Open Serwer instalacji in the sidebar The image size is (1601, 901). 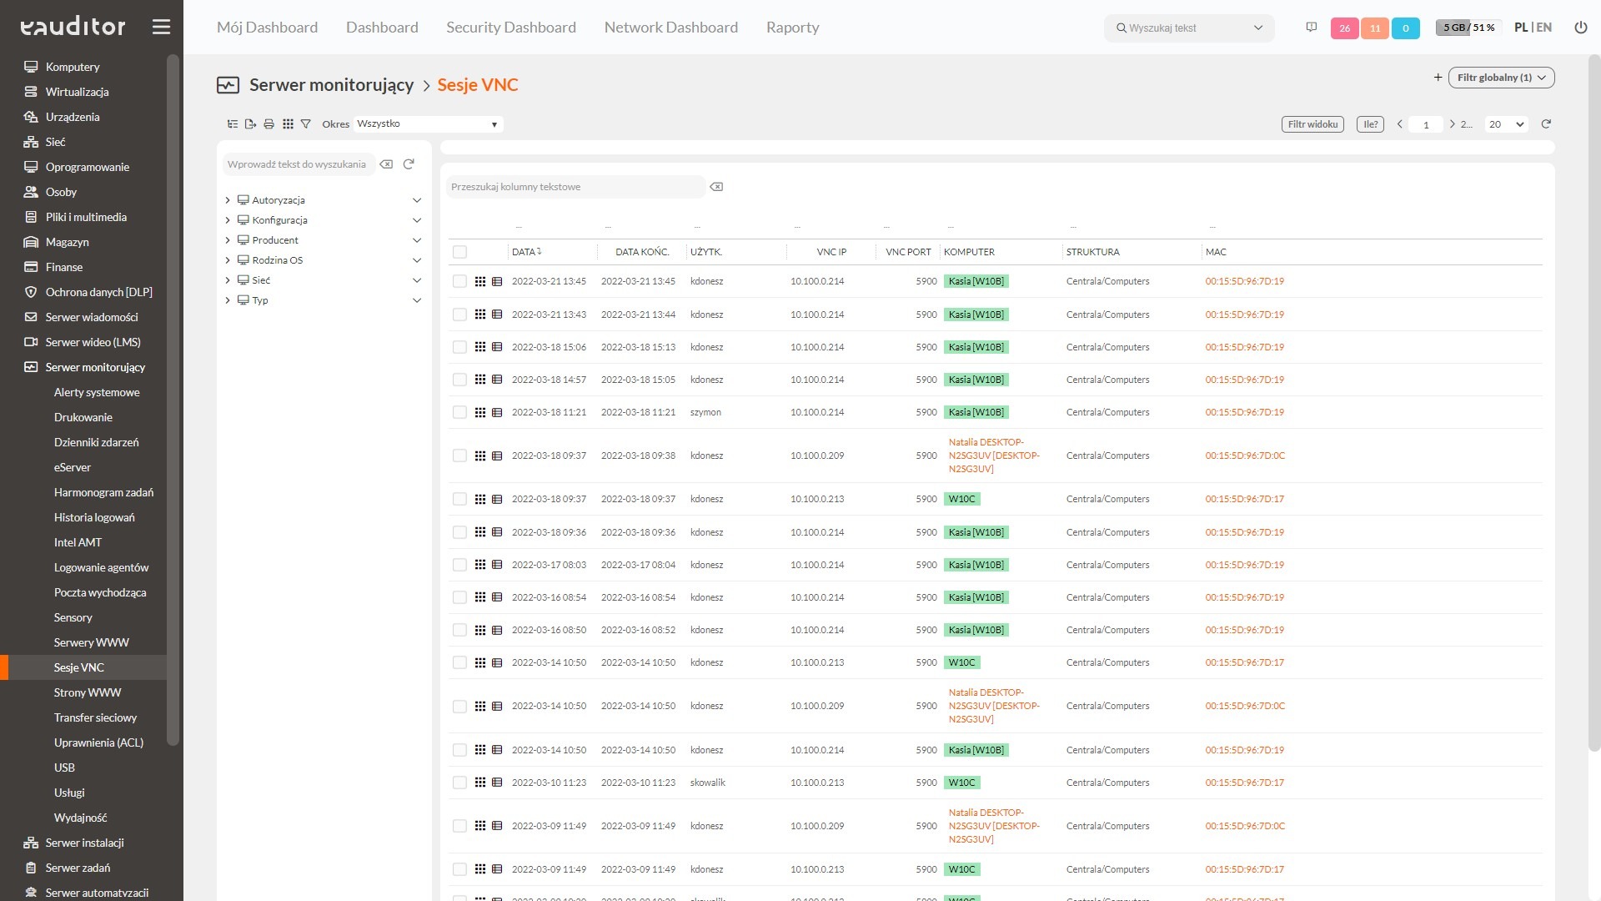pyautogui.click(x=84, y=843)
